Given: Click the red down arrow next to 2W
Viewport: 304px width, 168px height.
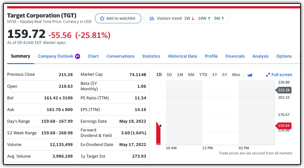Looking at the screenshot, I should point(193,18).
